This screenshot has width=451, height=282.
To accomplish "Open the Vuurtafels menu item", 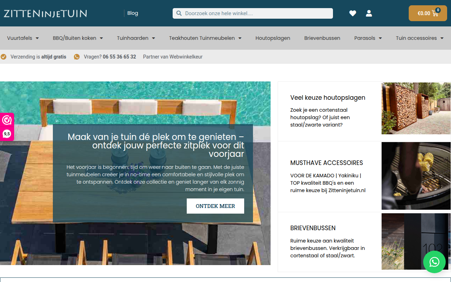I will pos(20,38).
